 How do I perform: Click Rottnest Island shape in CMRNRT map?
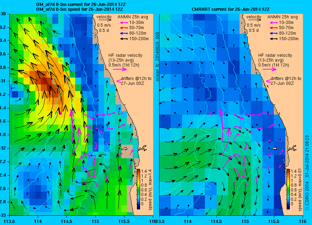(274, 148)
